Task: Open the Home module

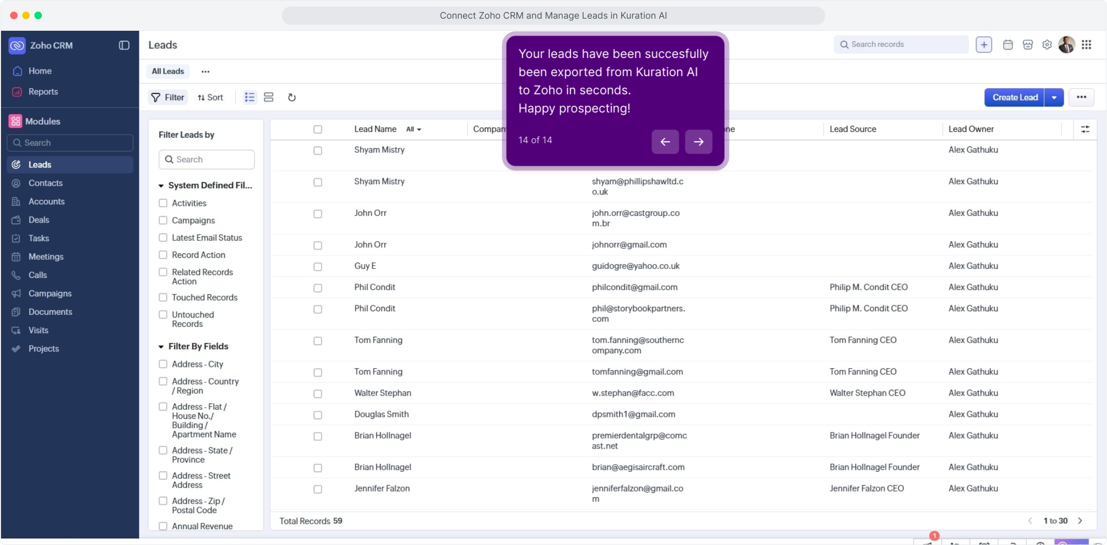Action: 40,71
